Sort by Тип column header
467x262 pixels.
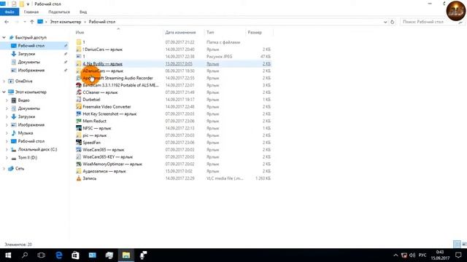pos(210,32)
